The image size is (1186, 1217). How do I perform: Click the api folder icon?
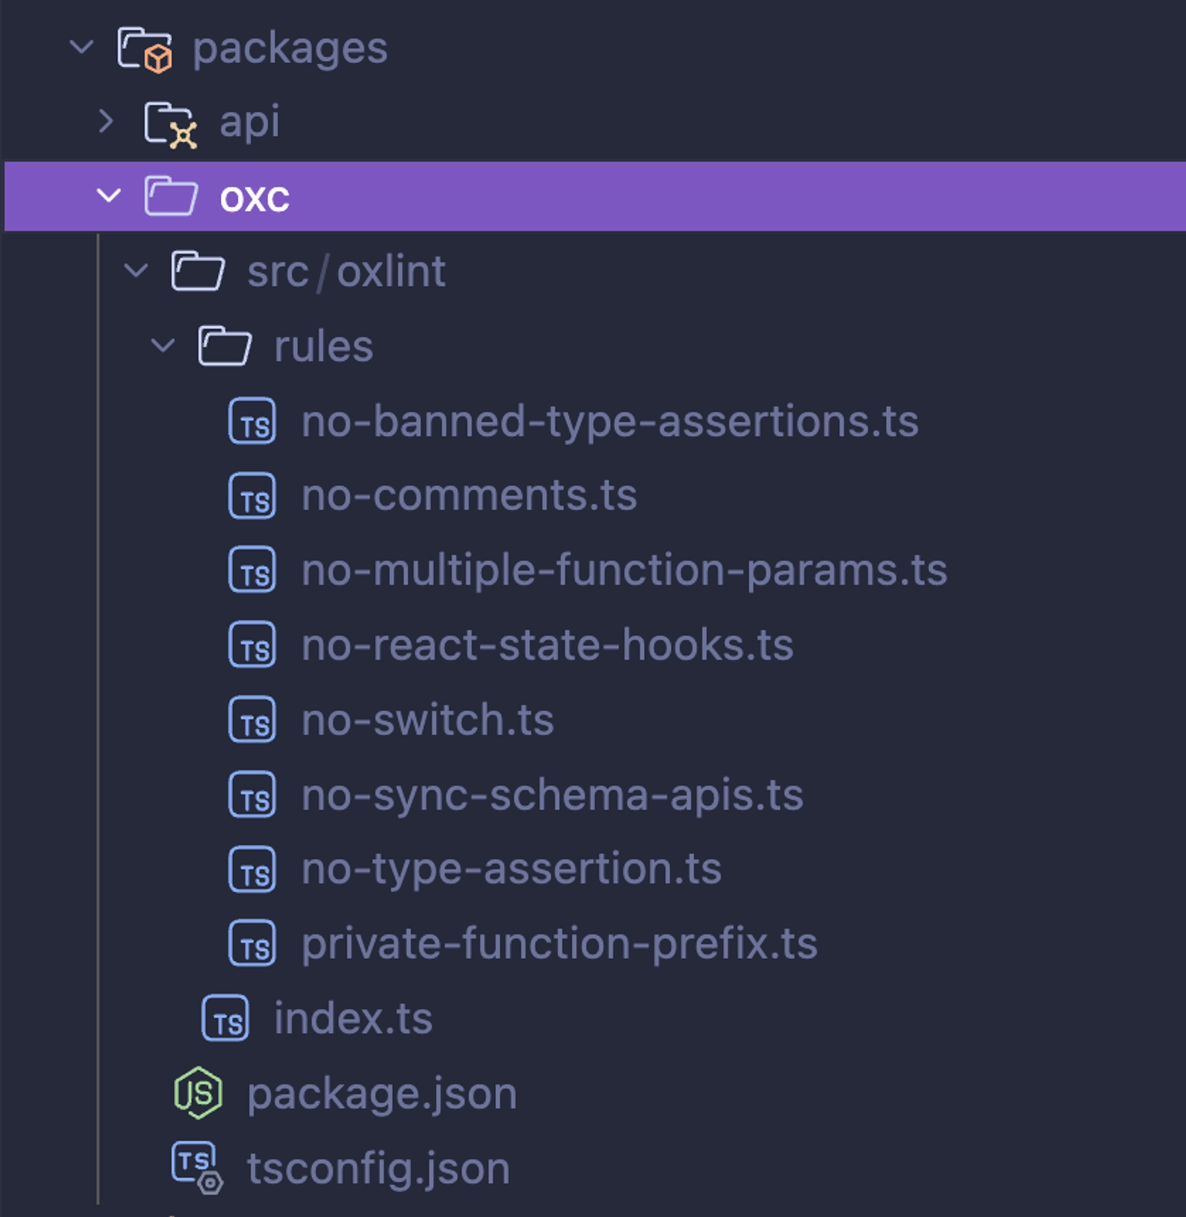click(x=170, y=123)
